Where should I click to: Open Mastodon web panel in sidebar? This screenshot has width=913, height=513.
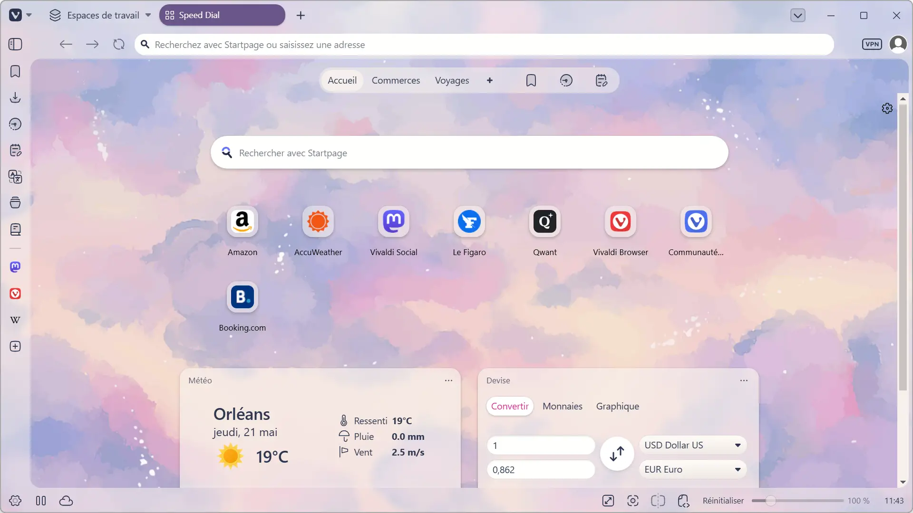pyautogui.click(x=15, y=267)
